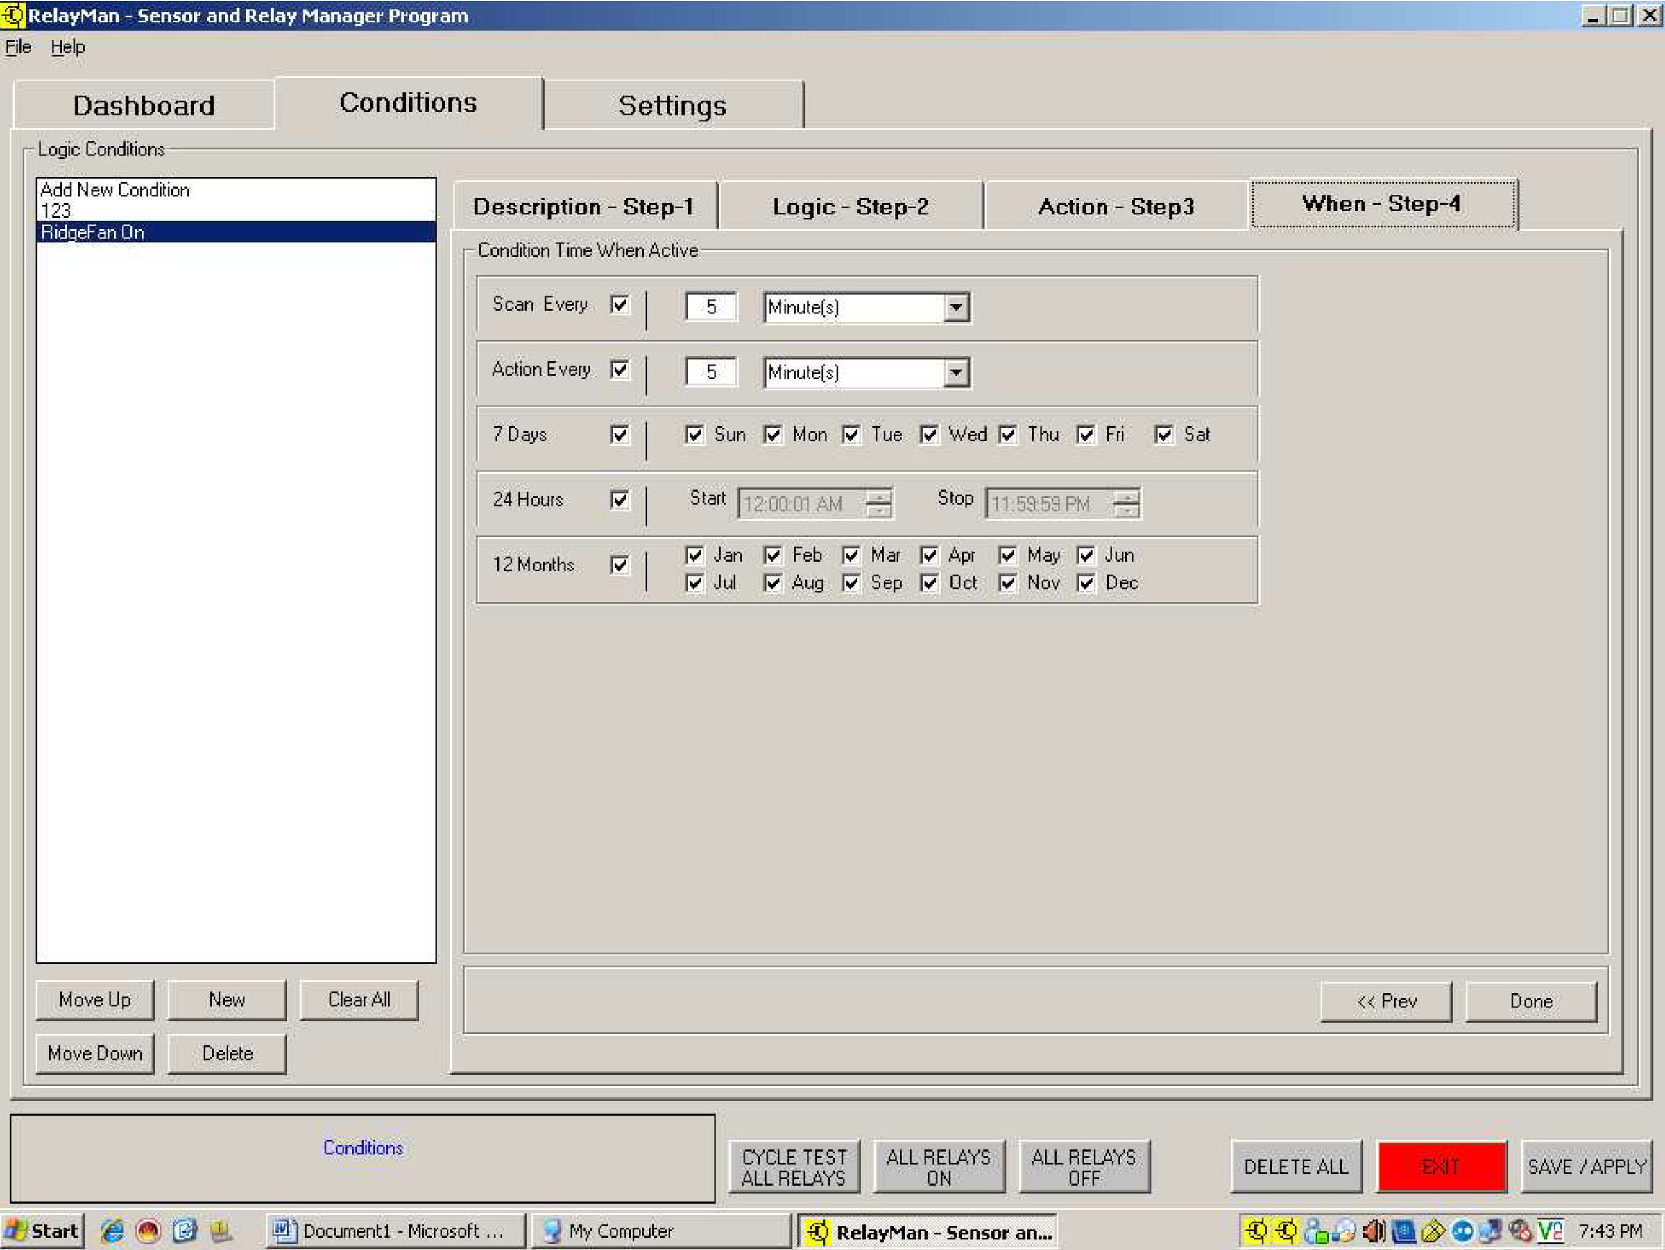Click the Start time spinner arrows

click(878, 503)
